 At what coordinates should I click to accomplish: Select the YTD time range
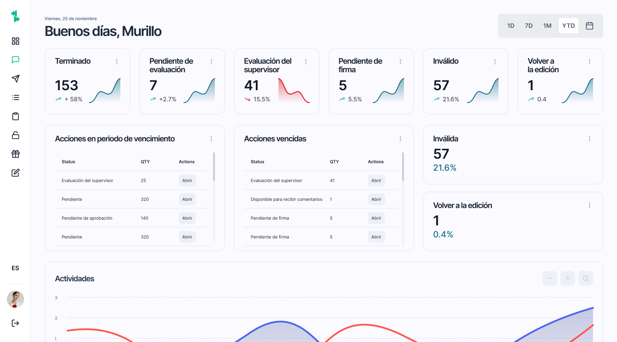click(x=568, y=26)
